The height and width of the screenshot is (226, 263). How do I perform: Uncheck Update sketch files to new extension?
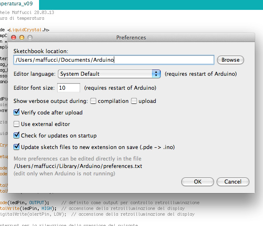tap(17, 147)
